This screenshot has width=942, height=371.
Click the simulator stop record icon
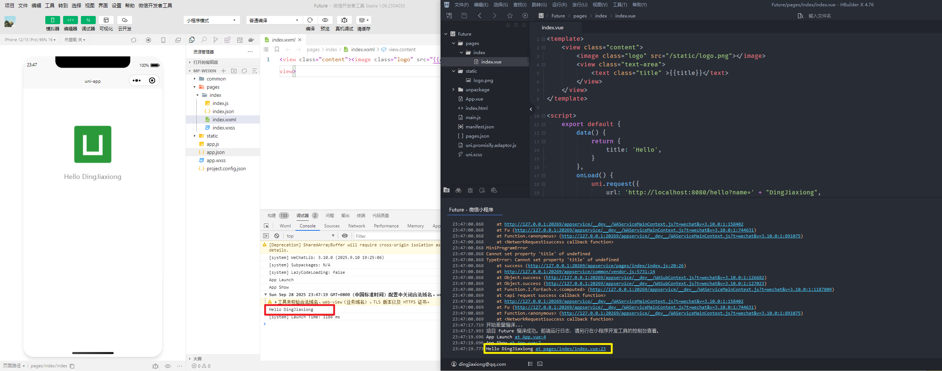pos(148,40)
